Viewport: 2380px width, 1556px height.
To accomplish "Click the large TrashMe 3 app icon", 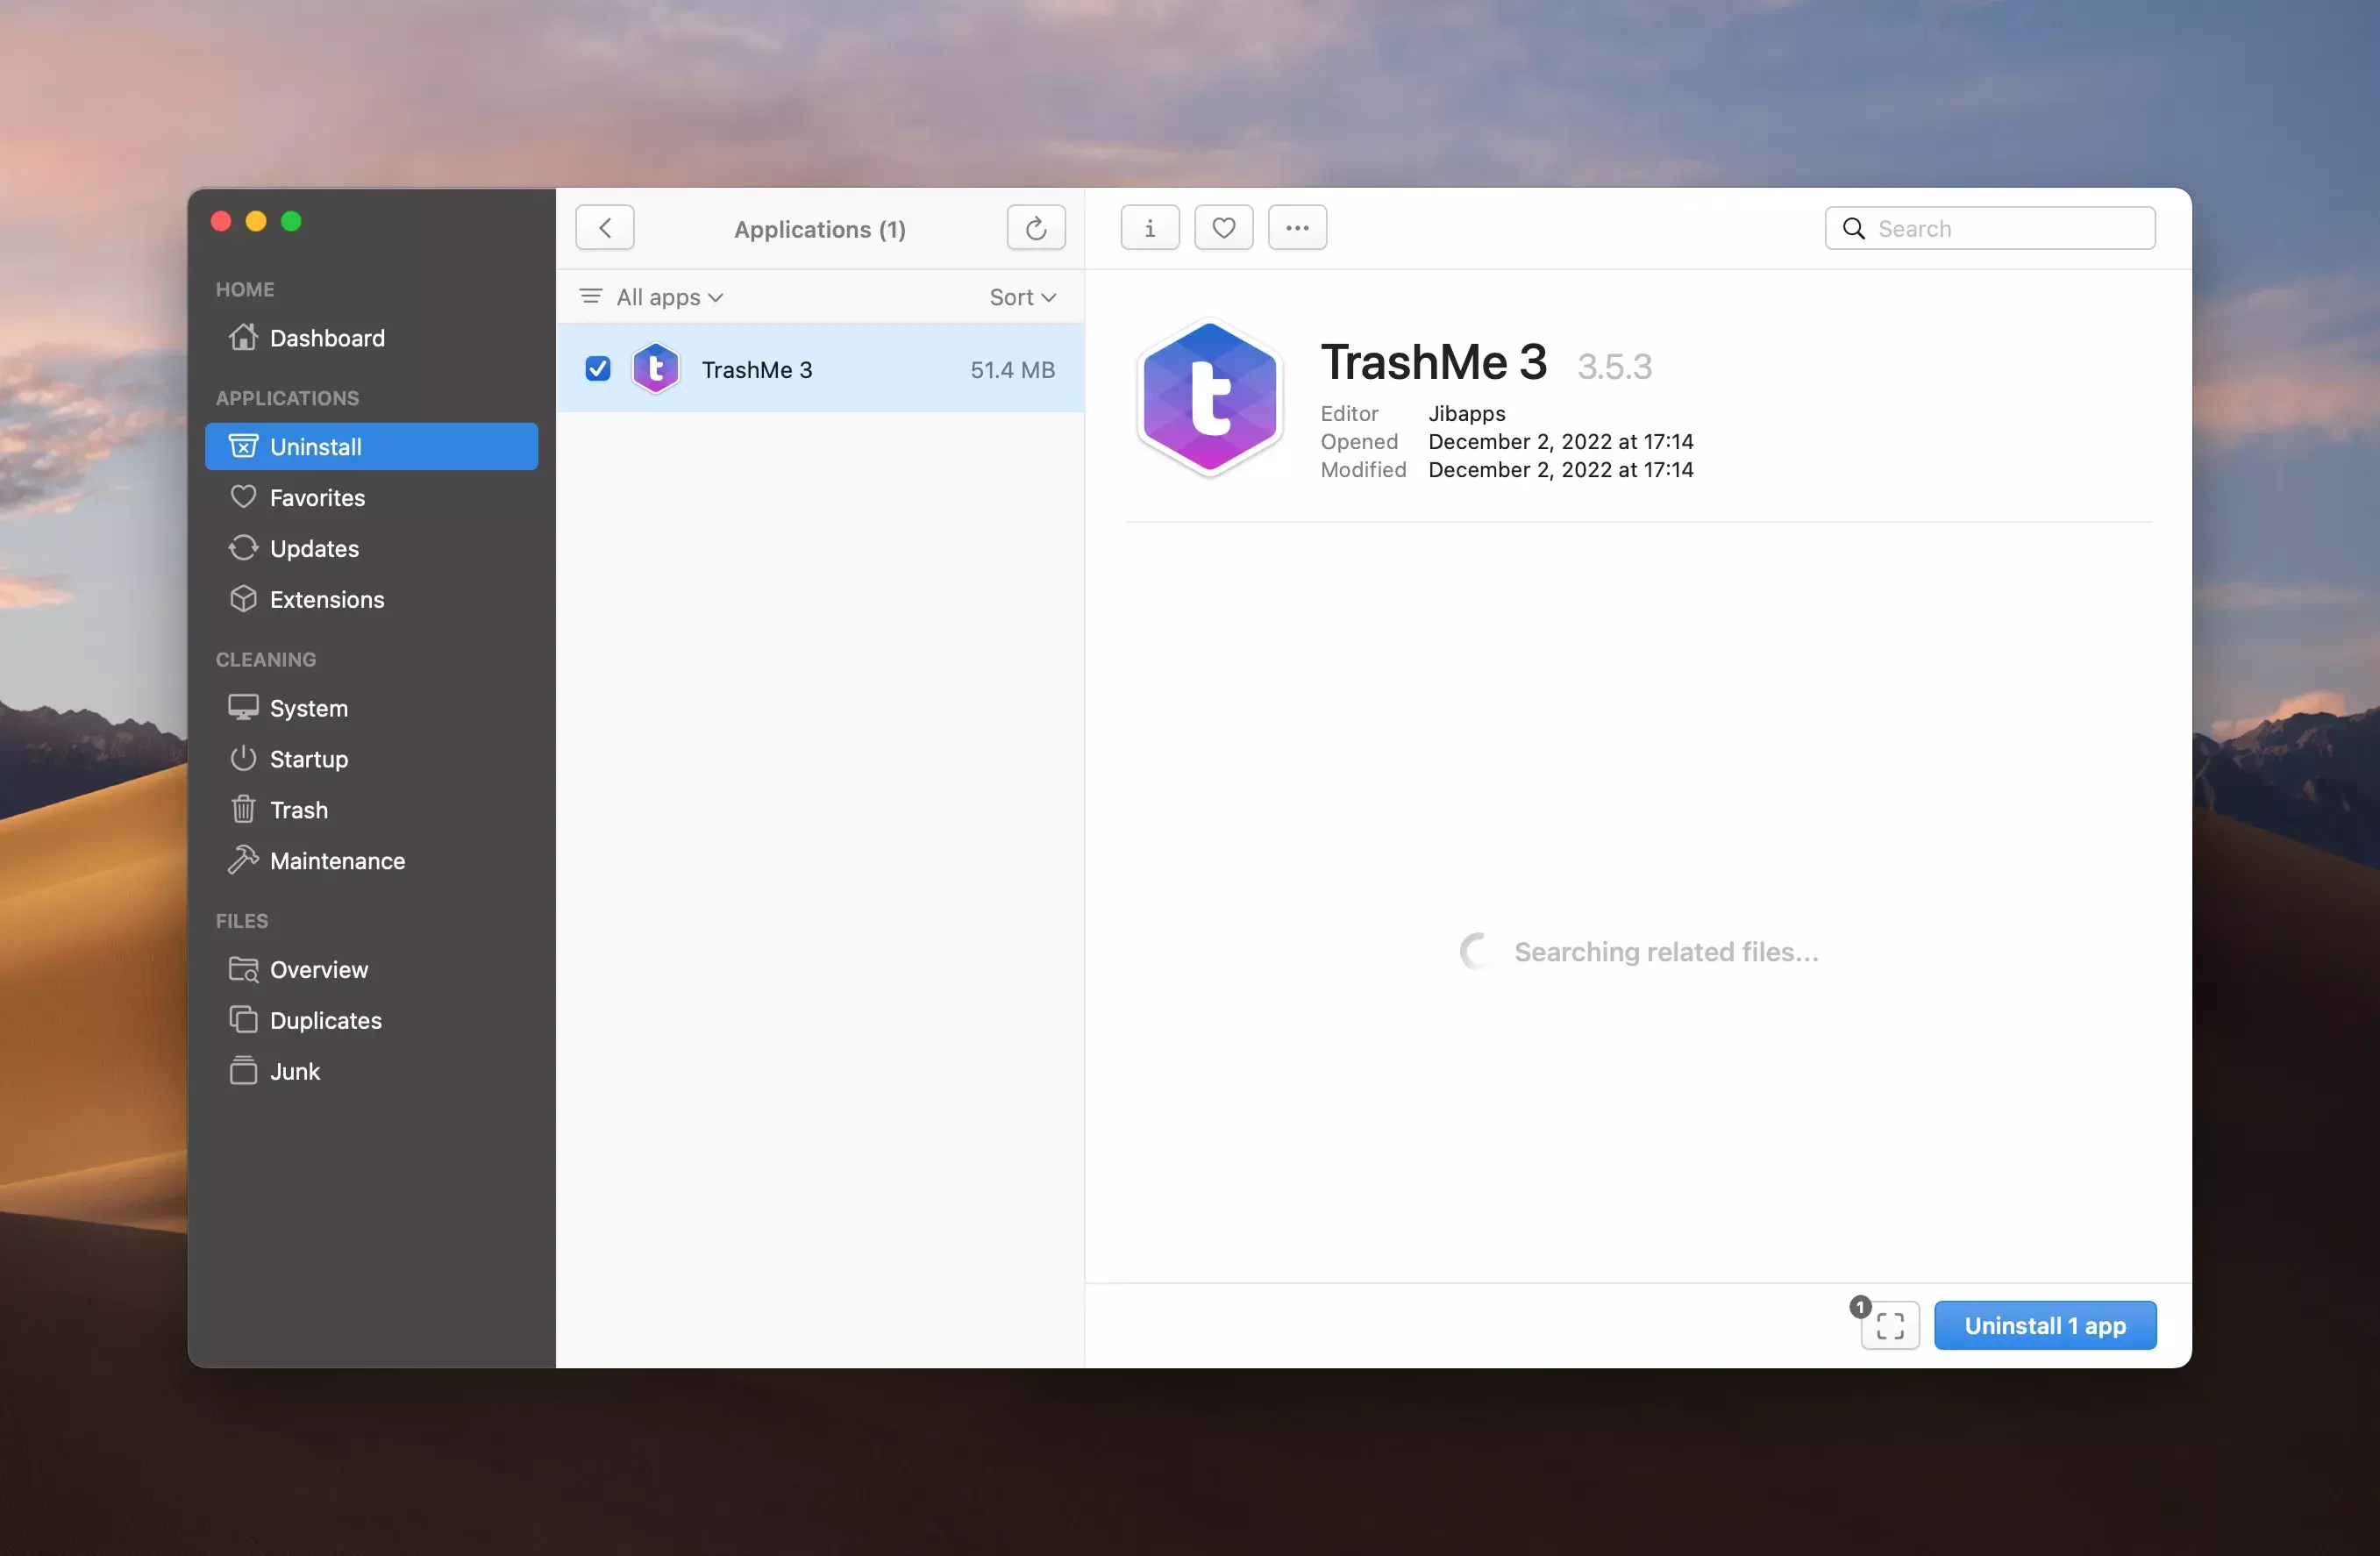I will click(1210, 398).
